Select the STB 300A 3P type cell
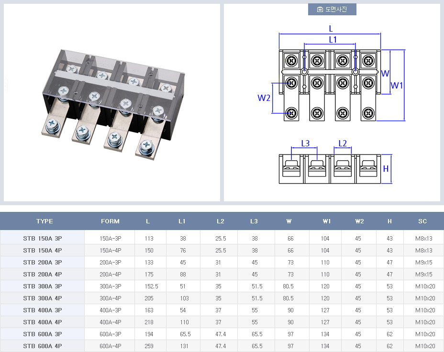 (43, 286)
